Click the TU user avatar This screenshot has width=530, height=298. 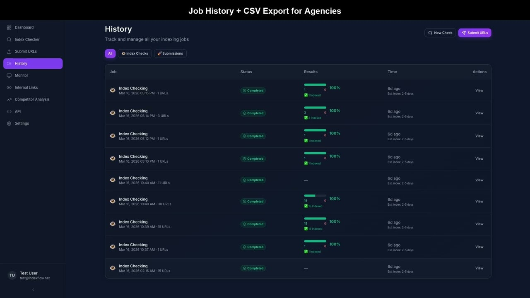tap(12, 276)
